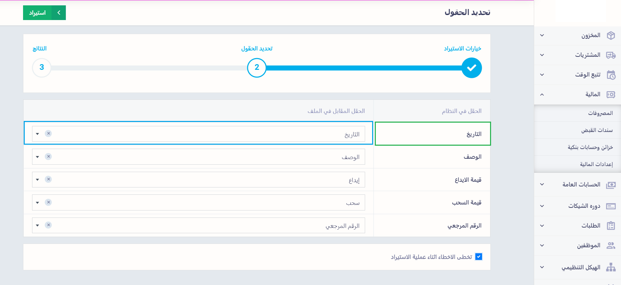Click the Finance (المالية) safe icon
Viewport: 621px width, 285px height.
pos(611,95)
